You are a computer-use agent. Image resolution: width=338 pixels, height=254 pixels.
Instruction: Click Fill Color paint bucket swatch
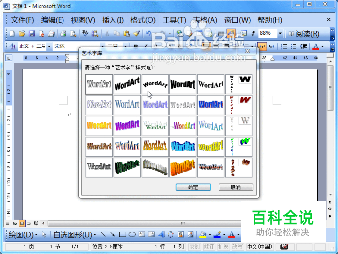click(x=203, y=234)
